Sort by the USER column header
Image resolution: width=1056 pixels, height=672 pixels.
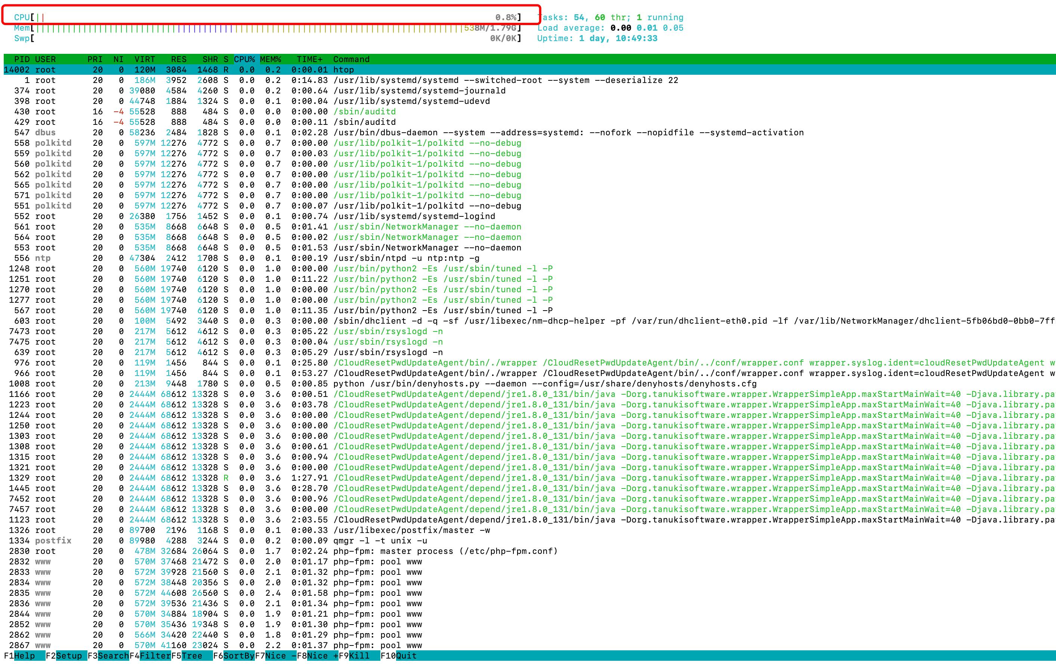coord(45,59)
